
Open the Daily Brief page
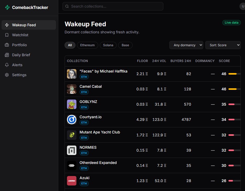(29, 55)
